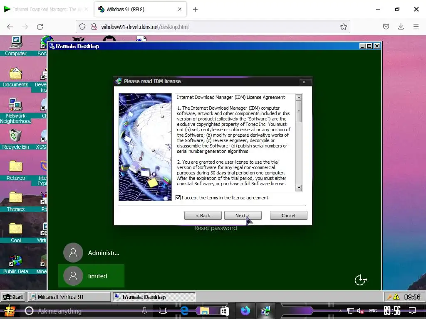Open the browser hamburger menu
This screenshot has width=426, height=319.
tap(416, 27)
